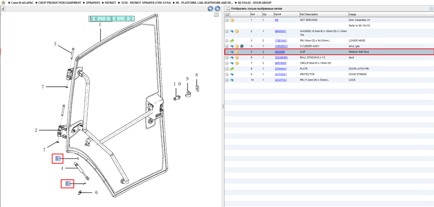Add the LOCK pin row via plus icon
Image resolution: width=434 pixels, height=207 pixels.
tap(227, 80)
